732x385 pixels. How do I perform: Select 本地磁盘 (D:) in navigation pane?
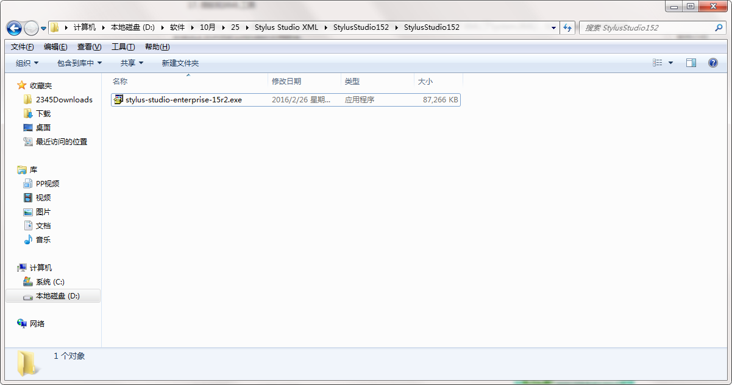point(52,295)
